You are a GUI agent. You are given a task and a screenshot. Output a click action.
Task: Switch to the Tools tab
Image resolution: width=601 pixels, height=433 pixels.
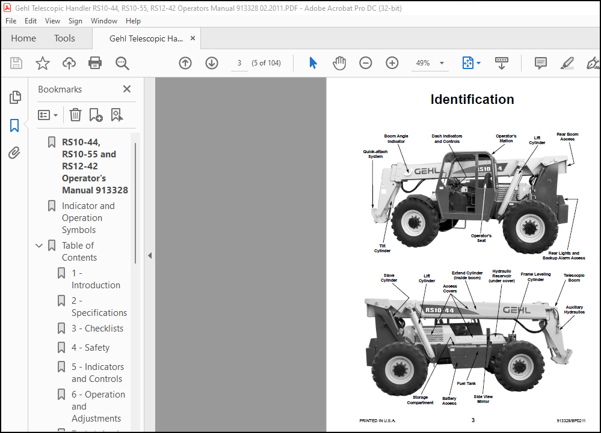click(x=64, y=38)
